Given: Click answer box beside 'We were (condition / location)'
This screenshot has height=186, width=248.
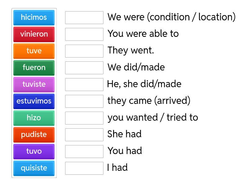Looking at the screenshot, I should pos(84,17).
